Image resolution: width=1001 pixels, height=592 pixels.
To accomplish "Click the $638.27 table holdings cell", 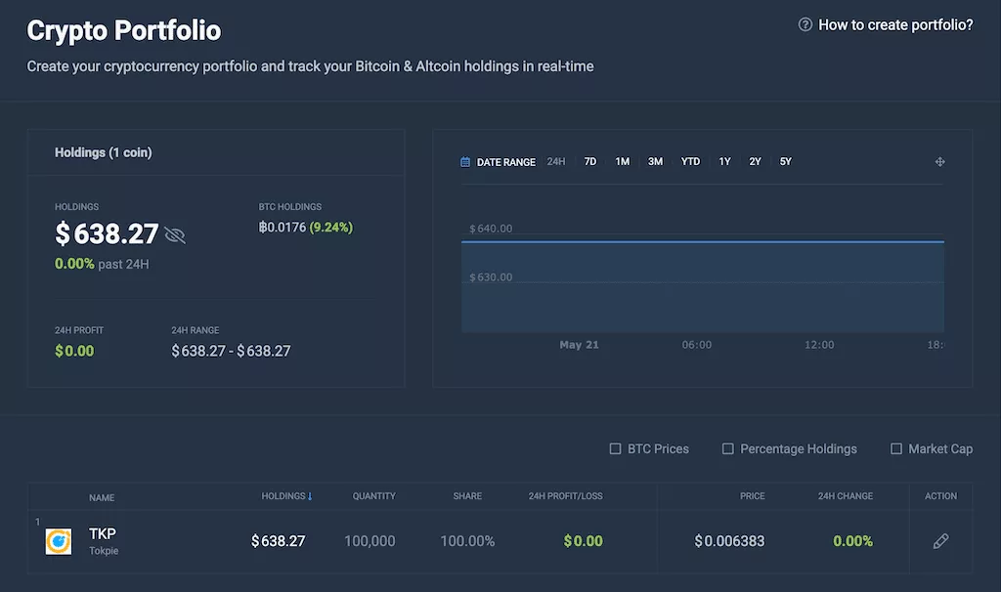I will click(279, 541).
